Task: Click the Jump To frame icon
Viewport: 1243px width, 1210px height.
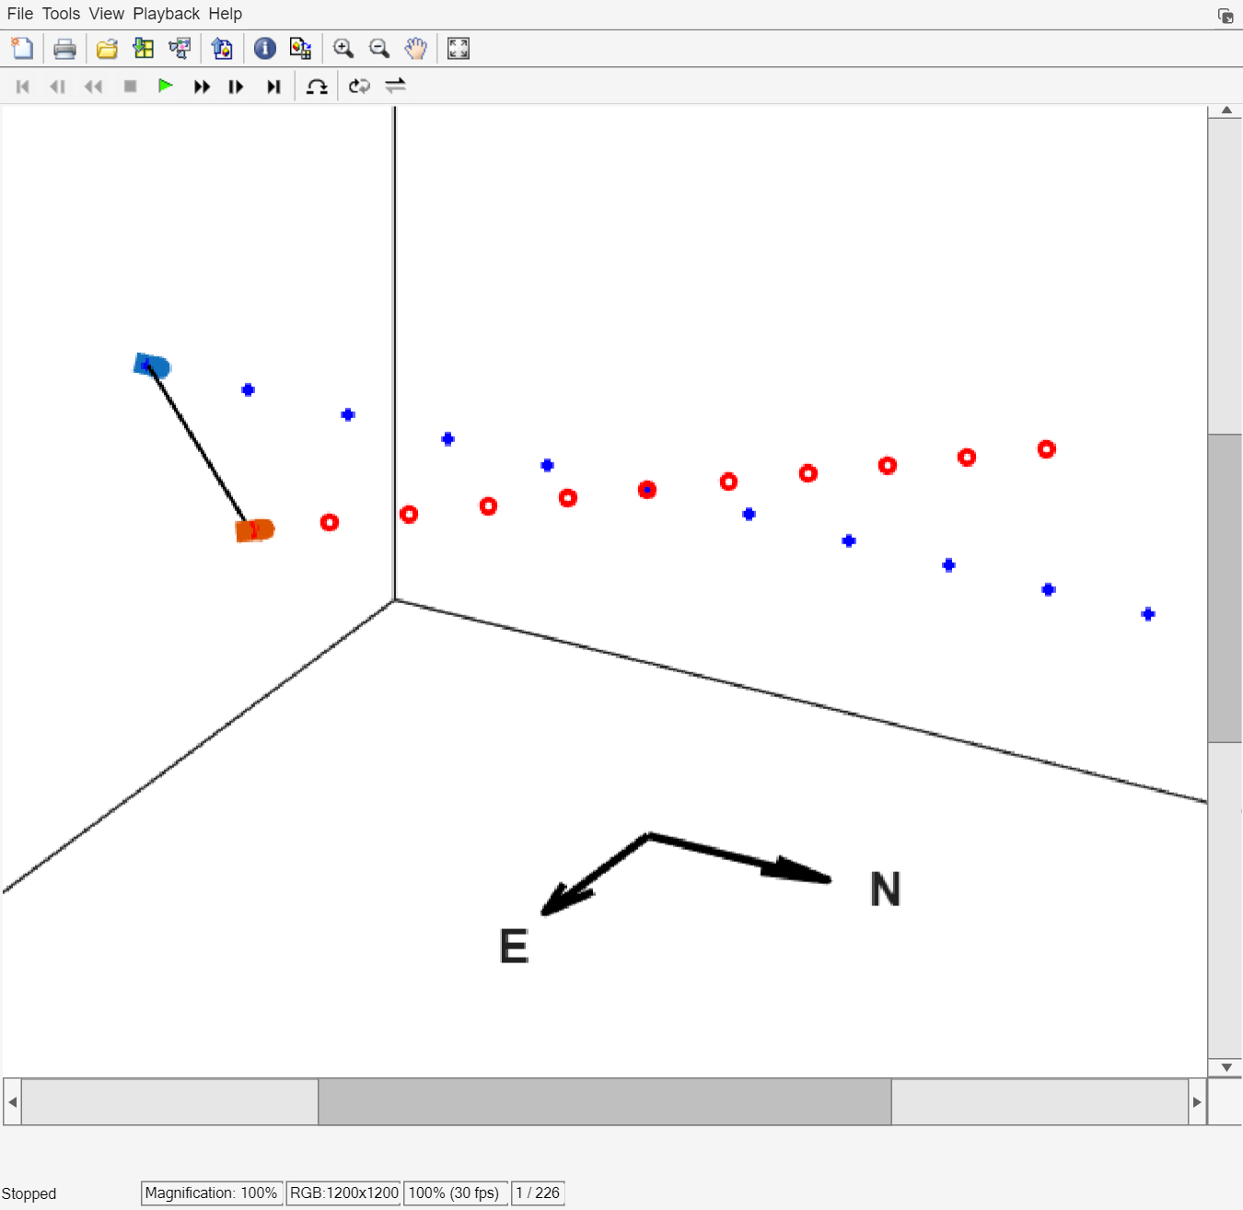Action: coord(317,87)
